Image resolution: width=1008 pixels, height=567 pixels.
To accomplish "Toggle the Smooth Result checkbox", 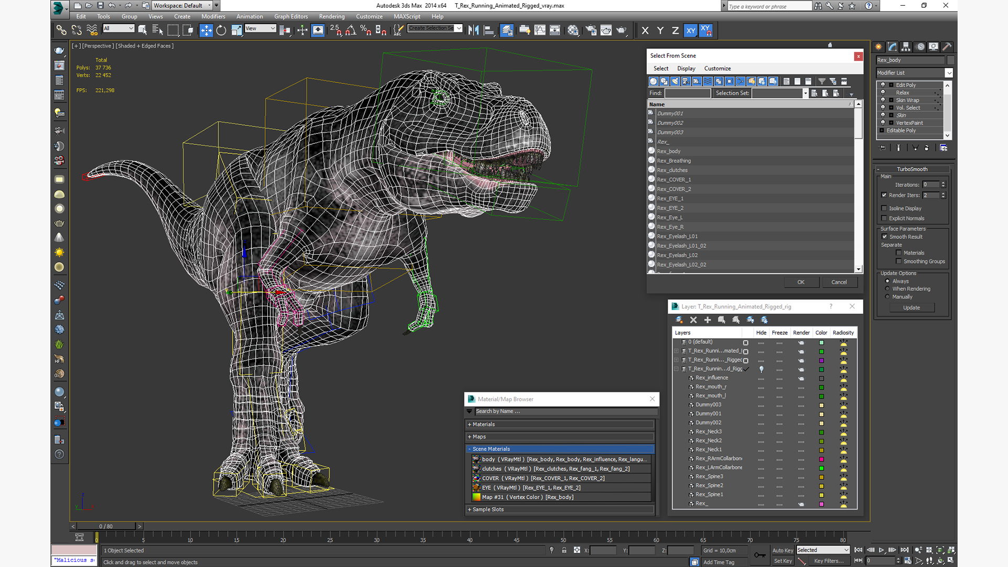I will click(x=885, y=237).
